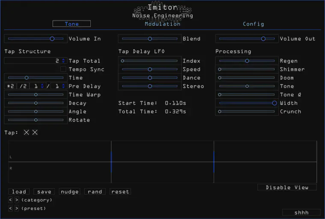325x219 pixels.
Task: Click the shhh button
Action: point(301,213)
